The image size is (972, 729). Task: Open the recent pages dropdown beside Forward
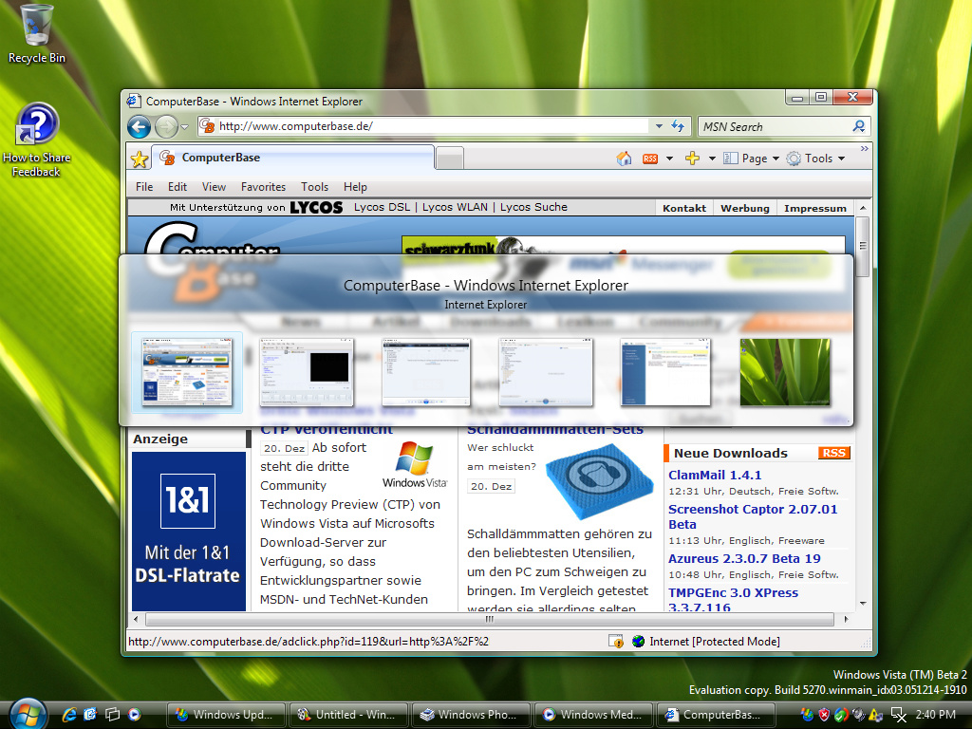tap(184, 128)
